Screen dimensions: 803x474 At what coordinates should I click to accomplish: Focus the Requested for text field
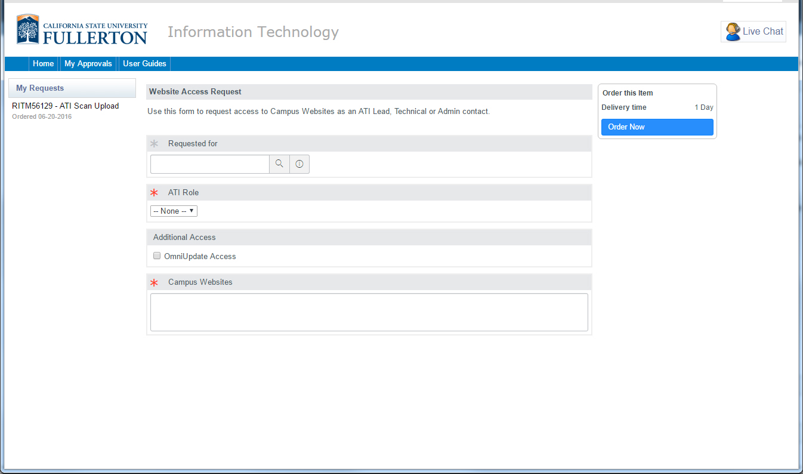[209, 164]
